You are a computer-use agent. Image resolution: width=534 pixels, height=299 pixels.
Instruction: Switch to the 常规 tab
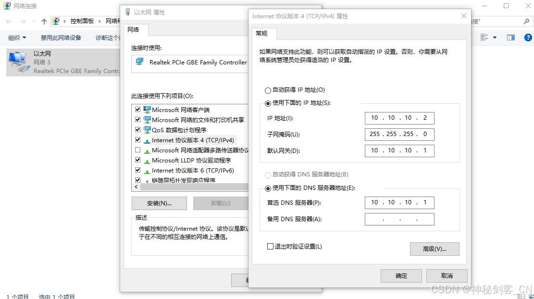[261, 33]
